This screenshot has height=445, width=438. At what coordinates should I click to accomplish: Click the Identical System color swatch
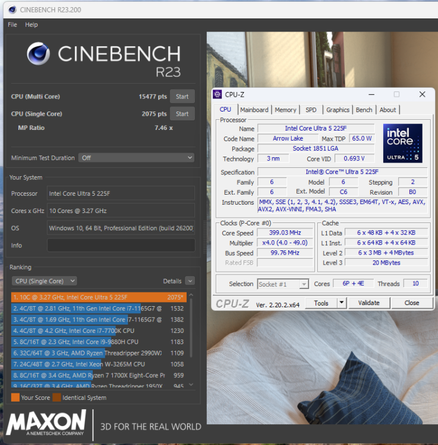(x=57, y=398)
